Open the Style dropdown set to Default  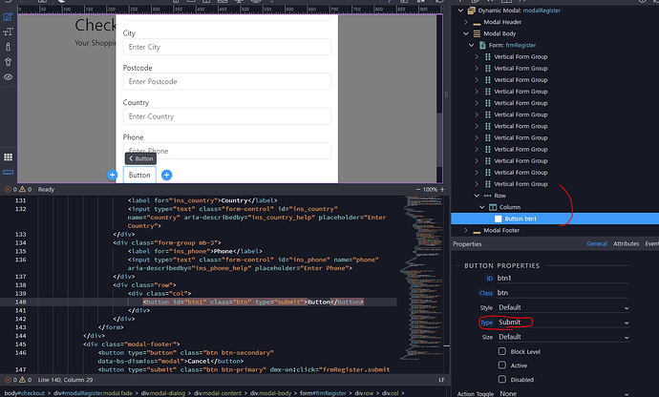(x=563, y=308)
